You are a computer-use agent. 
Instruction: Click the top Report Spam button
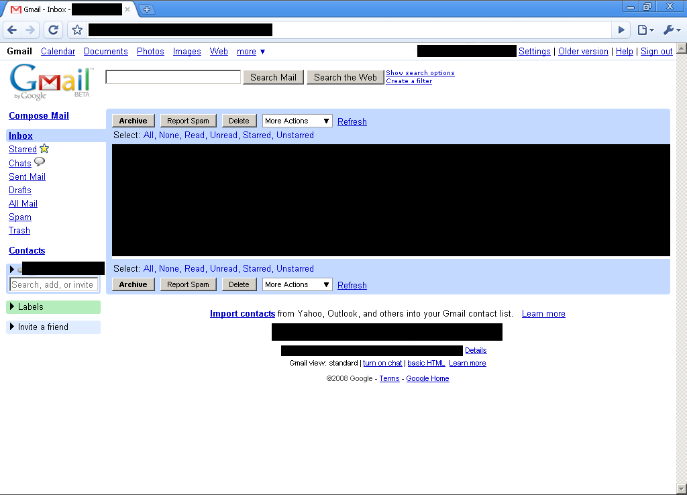click(188, 121)
